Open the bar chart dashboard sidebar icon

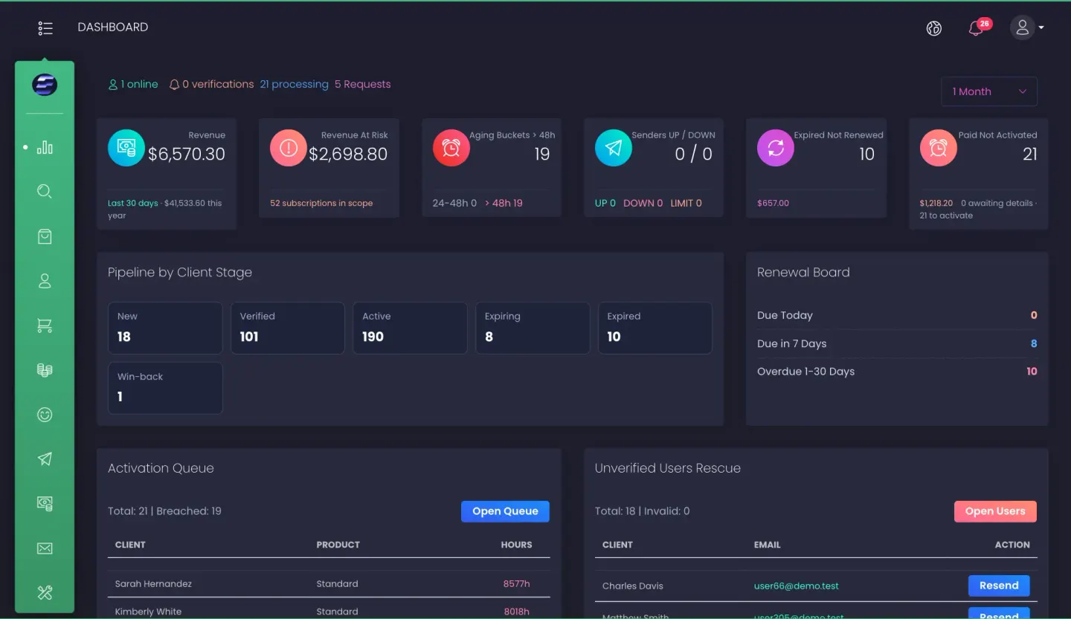click(x=45, y=147)
